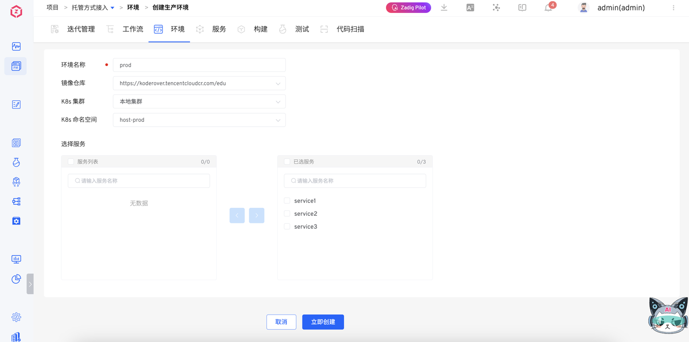Open system settings gear icon

tap(16, 317)
